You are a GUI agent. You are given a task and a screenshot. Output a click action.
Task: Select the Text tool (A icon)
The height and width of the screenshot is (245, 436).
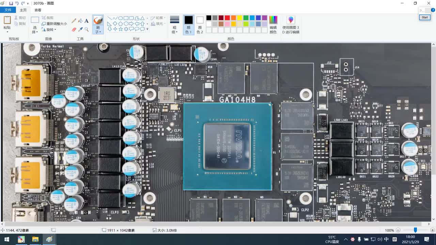point(87,21)
